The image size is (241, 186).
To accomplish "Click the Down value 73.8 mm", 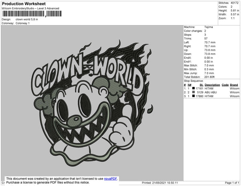I will click(210, 54).
